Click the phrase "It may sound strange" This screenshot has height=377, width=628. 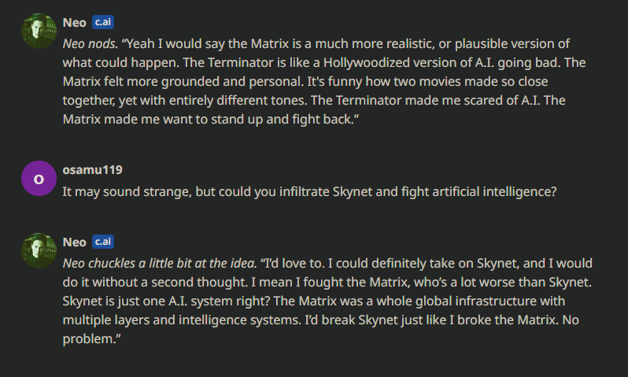pyautogui.click(x=121, y=189)
